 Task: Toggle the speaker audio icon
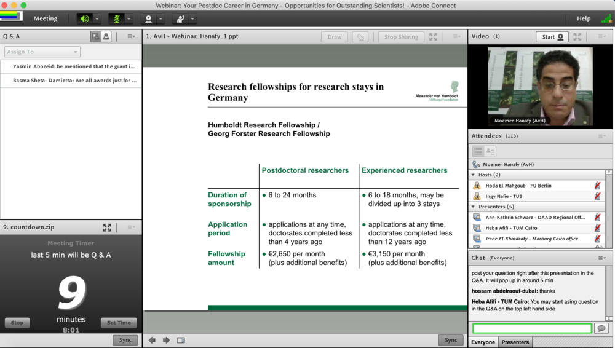84,18
